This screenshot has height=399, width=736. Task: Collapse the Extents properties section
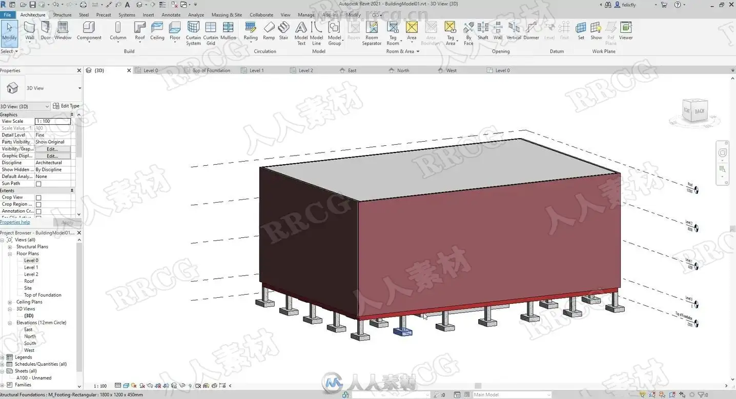tap(72, 190)
